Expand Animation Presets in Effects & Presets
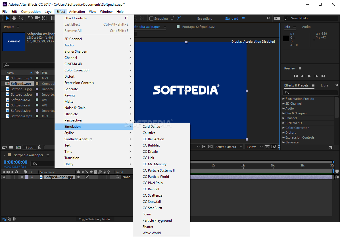 284,99
